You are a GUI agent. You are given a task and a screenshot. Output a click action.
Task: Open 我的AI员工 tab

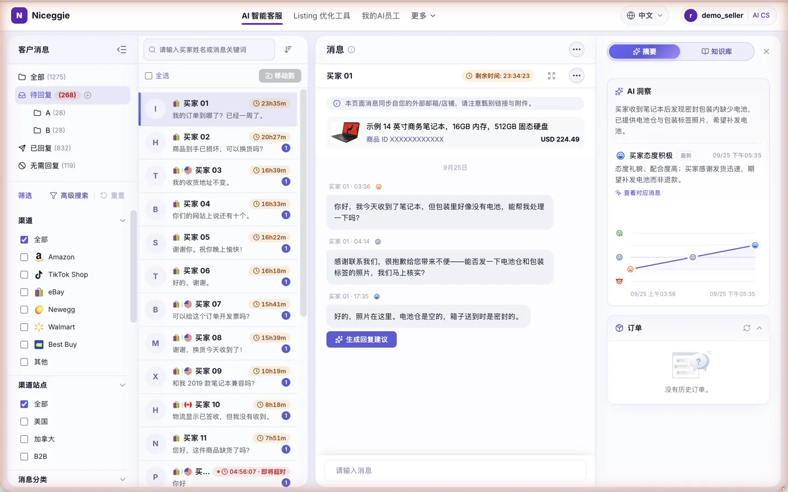click(381, 16)
